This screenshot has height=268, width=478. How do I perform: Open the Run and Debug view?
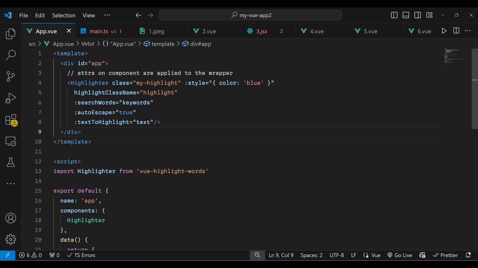[10, 98]
